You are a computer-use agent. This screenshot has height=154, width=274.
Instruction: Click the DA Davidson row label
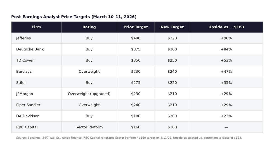28,116
